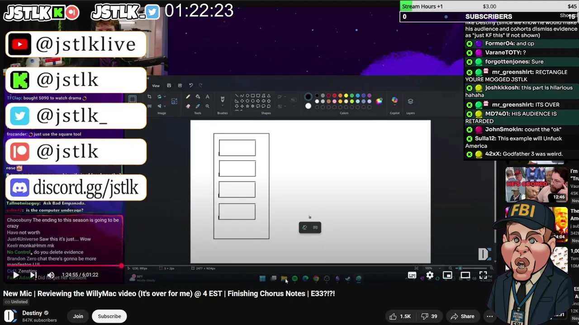
Task: Toggle miniplayer mode
Action: click(447, 275)
